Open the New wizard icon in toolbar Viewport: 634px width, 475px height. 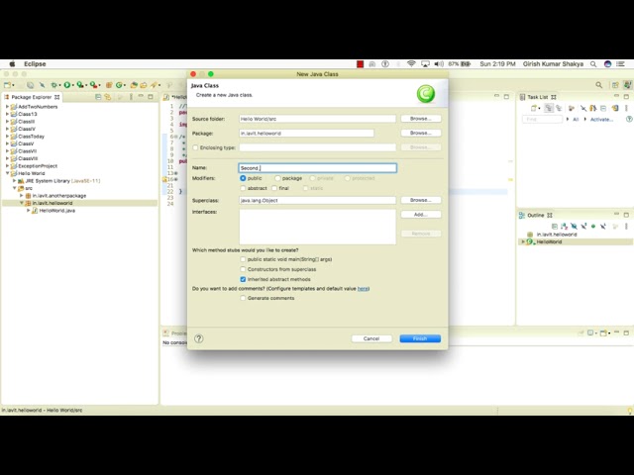point(7,85)
